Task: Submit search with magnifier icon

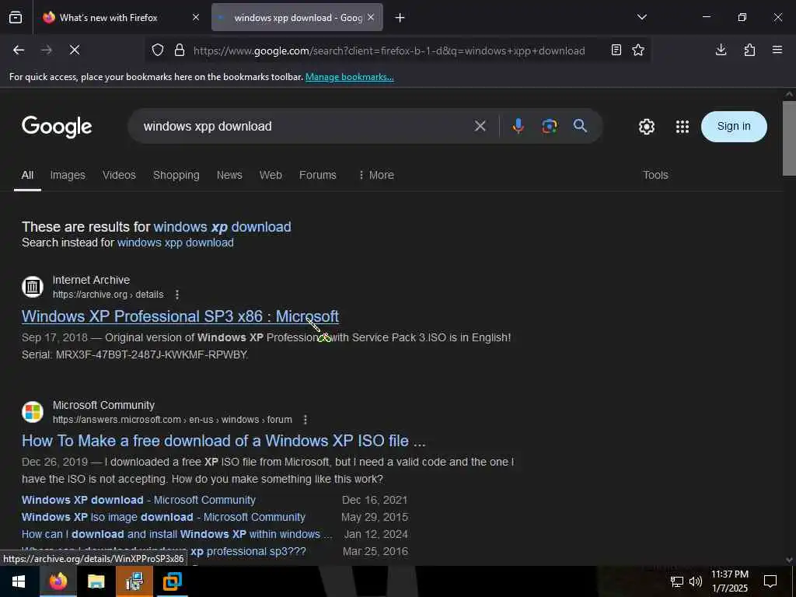Action: tap(580, 126)
